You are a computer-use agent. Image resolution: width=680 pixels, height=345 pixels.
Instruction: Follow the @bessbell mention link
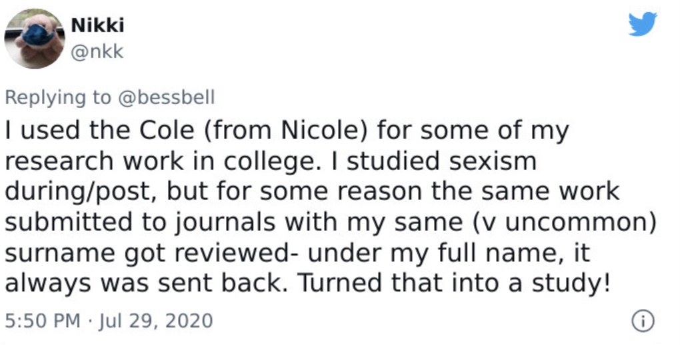tap(167, 97)
